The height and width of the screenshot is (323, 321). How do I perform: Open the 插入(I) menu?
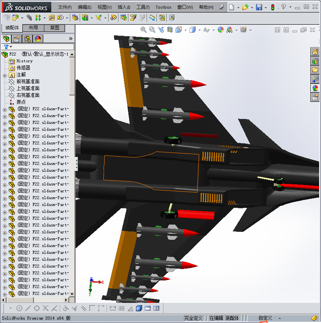pyautogui.click(x=124, y=8)
